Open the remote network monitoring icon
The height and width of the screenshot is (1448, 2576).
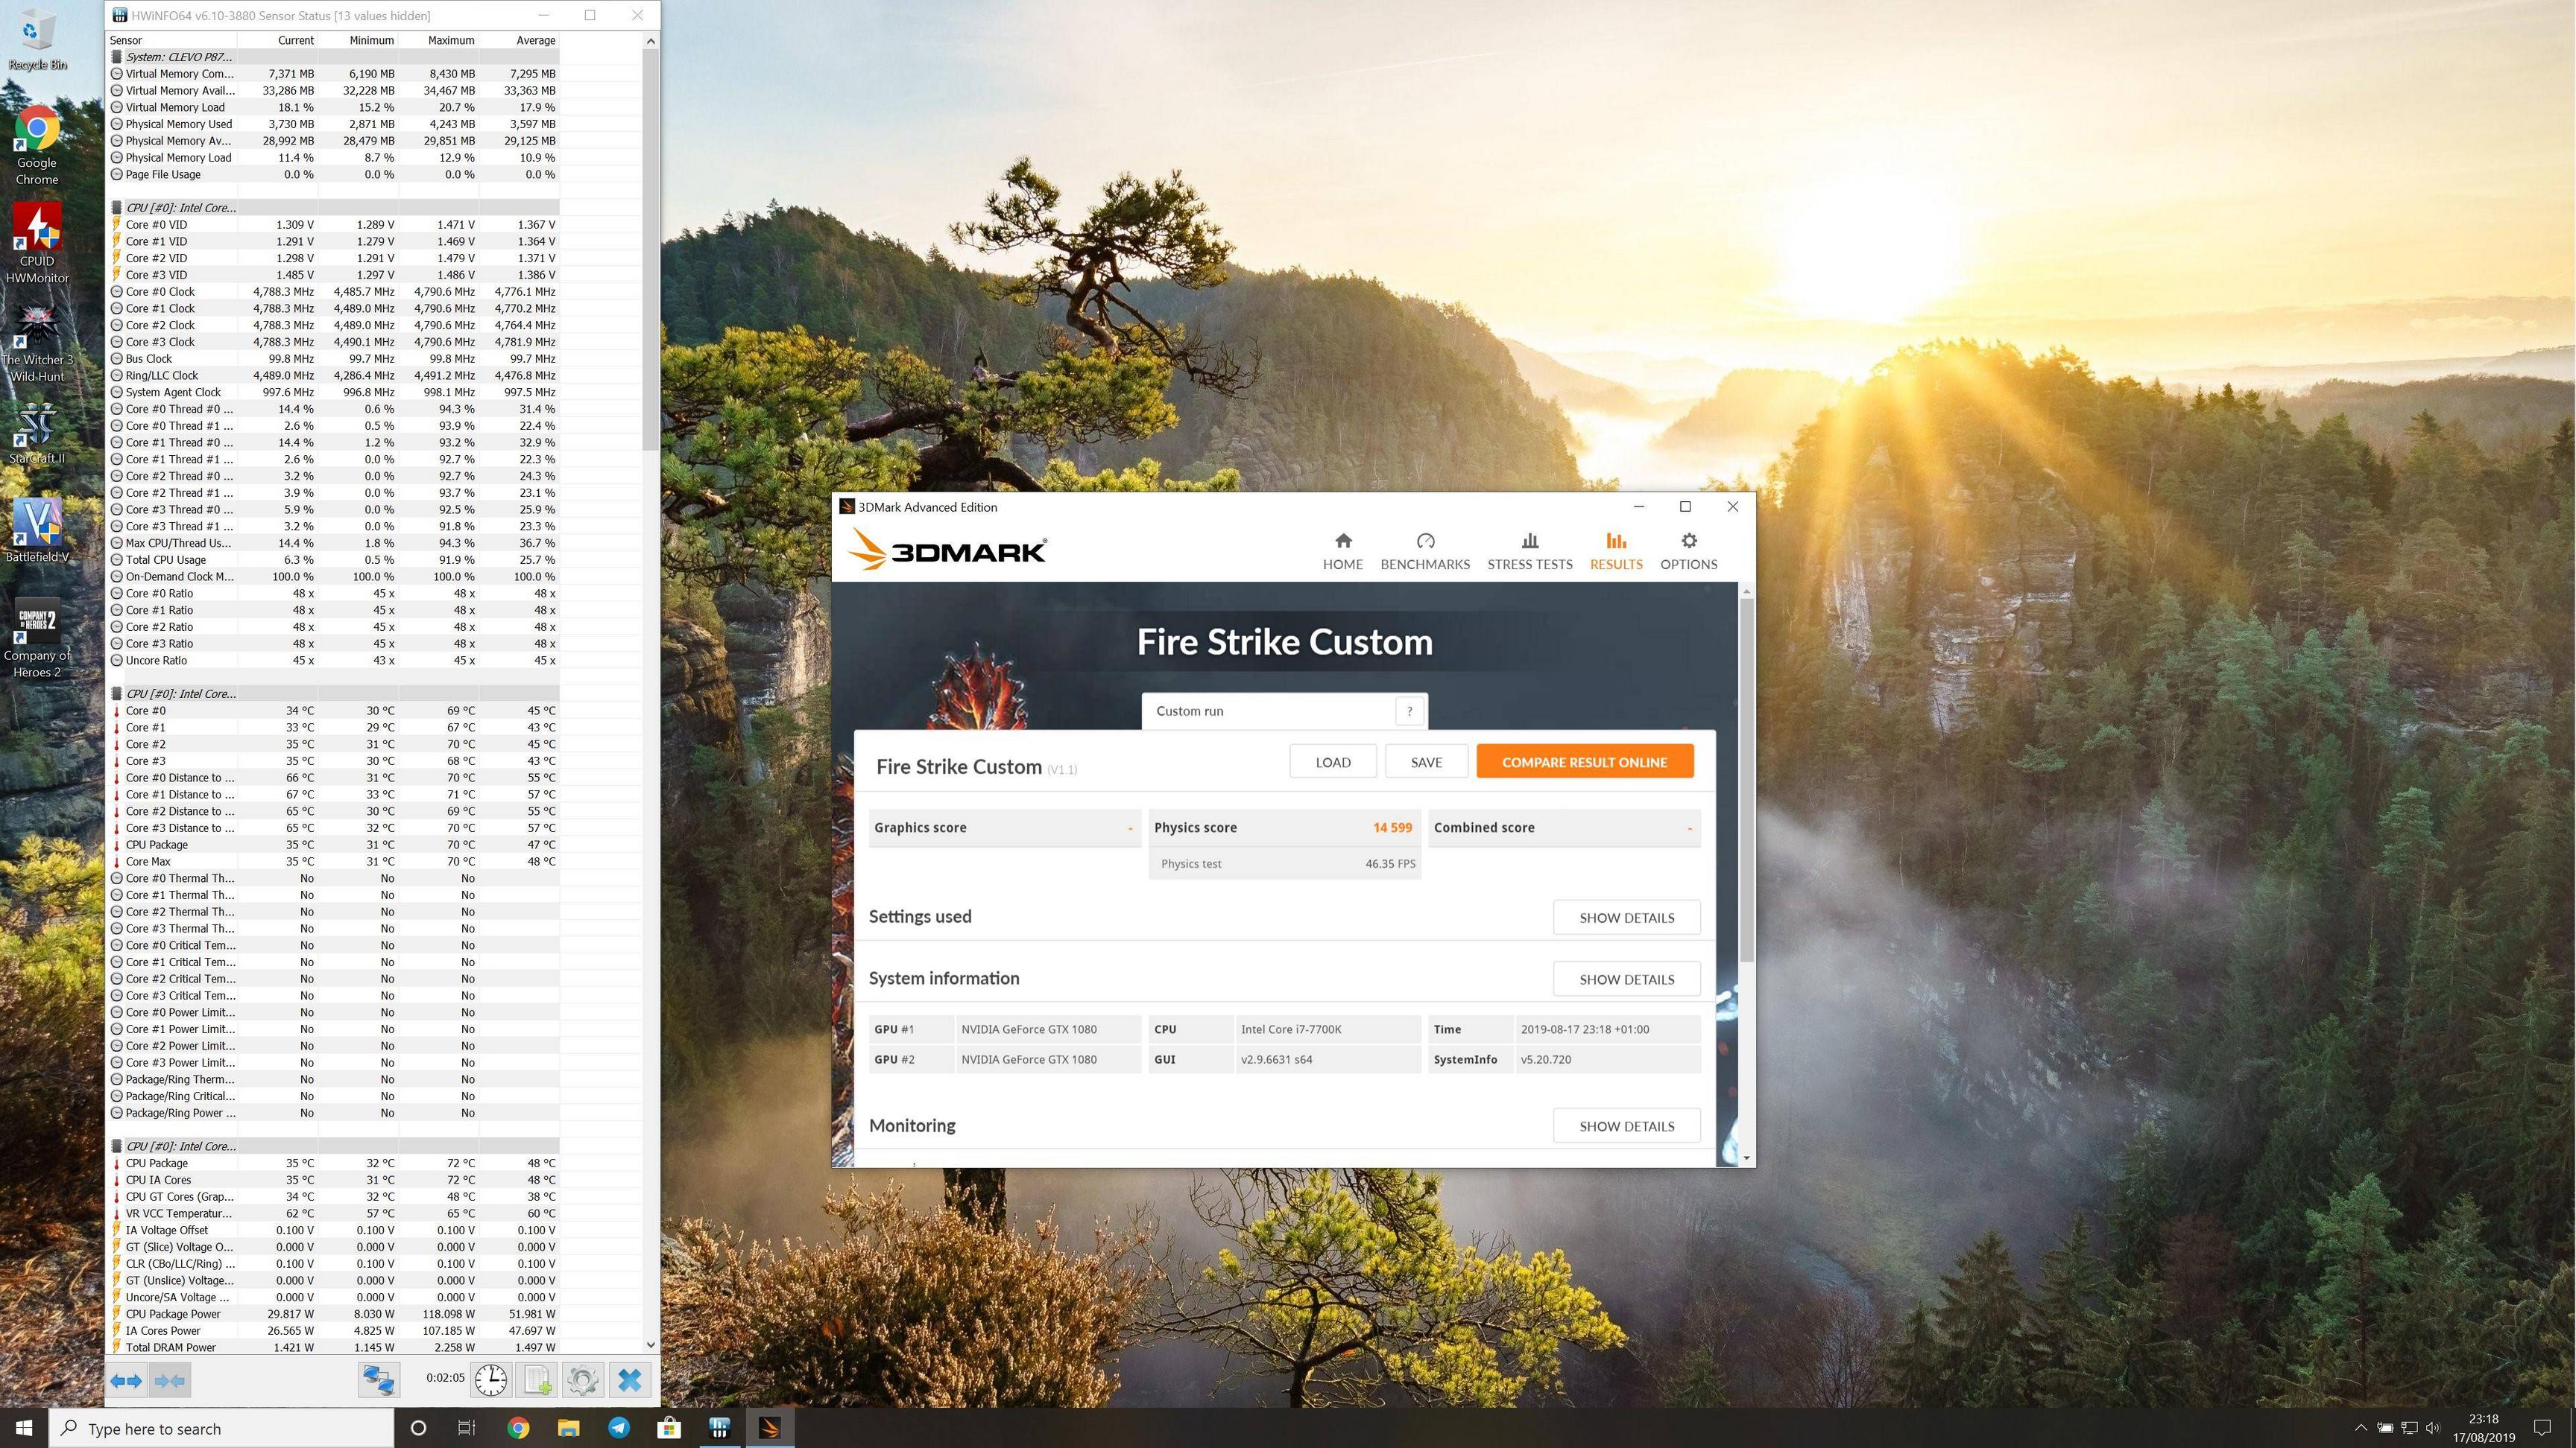378,1380
